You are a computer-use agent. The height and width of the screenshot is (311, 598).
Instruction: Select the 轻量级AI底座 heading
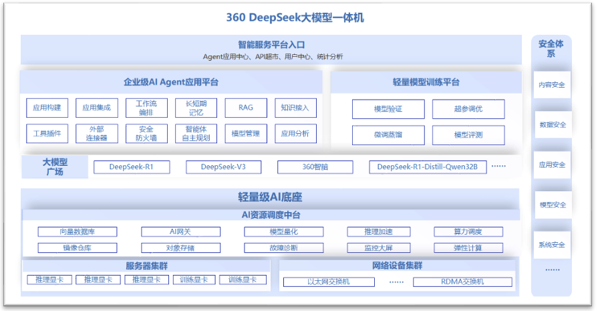[270, 197]
